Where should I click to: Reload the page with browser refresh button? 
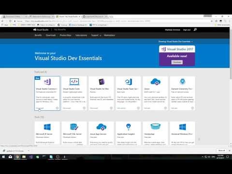tap(10, 21)
